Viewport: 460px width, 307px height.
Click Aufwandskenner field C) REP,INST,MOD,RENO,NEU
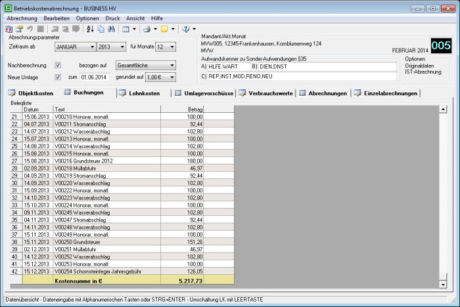coord(302,77)
